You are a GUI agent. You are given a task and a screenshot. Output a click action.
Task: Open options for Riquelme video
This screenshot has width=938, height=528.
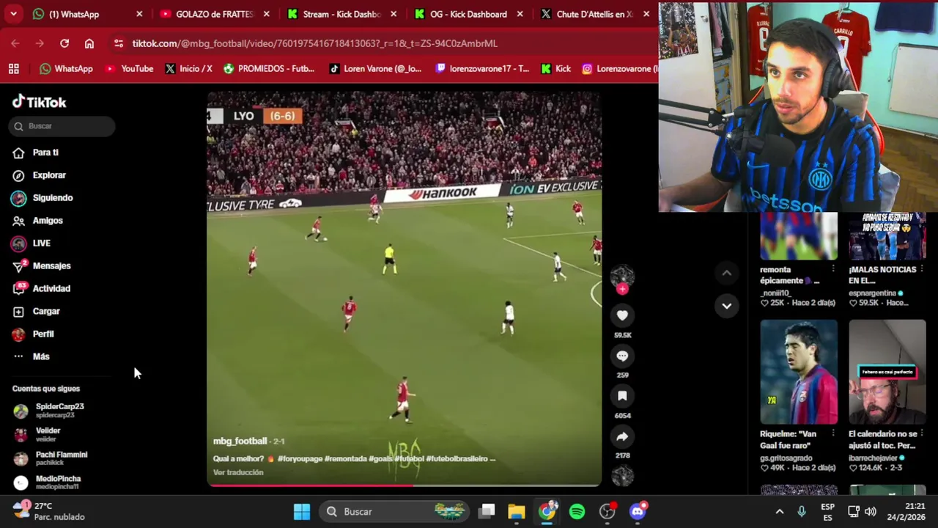tap(833, 434)
